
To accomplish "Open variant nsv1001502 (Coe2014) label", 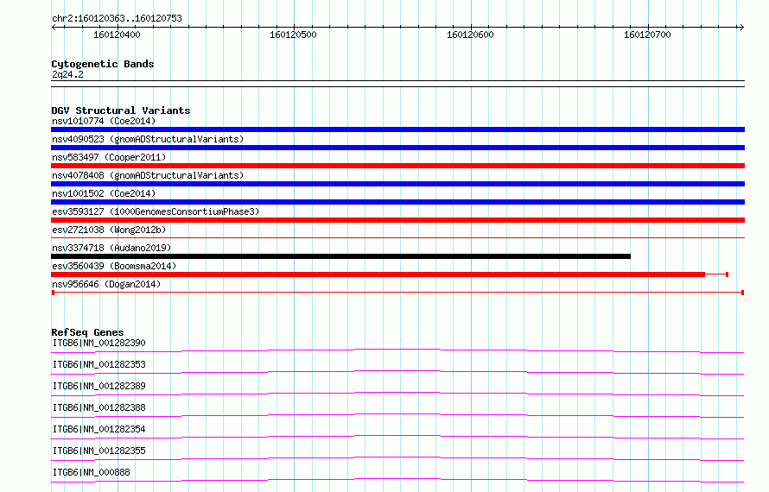I will coord(104,193).
